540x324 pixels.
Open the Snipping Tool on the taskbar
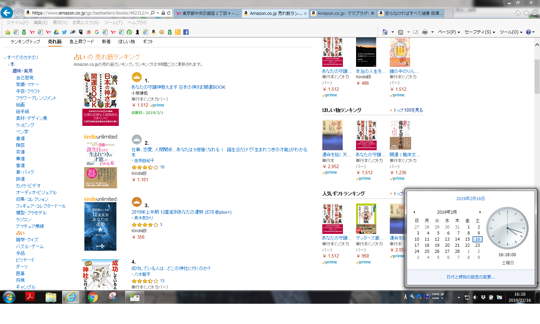click(x=114, y=297)
